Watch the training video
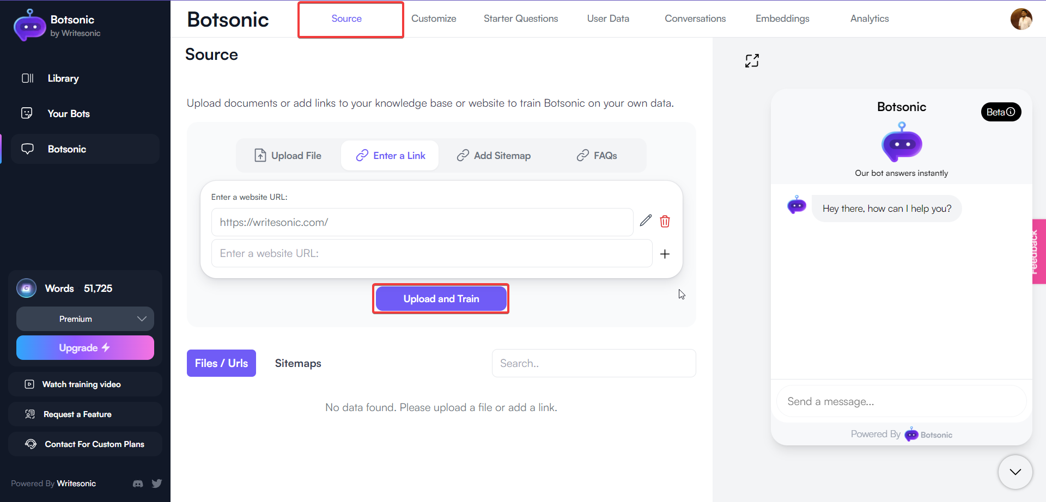Viewport: 1046px width, 502px height. click(x=81, y=384)
